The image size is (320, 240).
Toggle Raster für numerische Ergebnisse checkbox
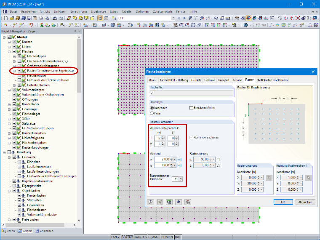(19, 71)
